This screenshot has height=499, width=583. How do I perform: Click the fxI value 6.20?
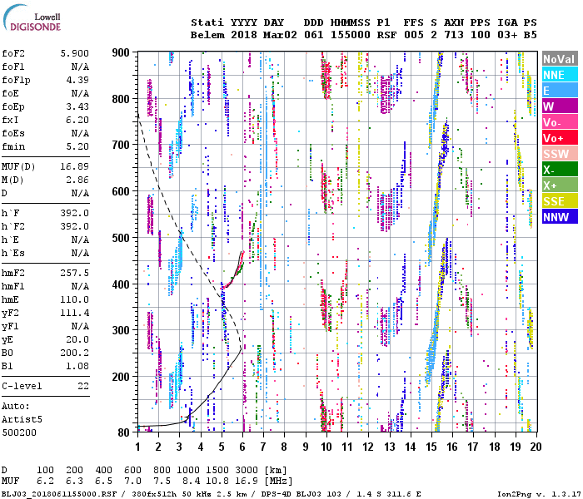77,121
